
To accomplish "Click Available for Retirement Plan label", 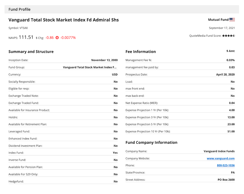I will click(28, 124).
